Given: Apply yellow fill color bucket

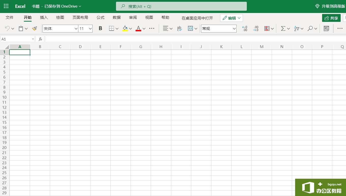Looking at the screenshot, I should [x=125, y=28].
